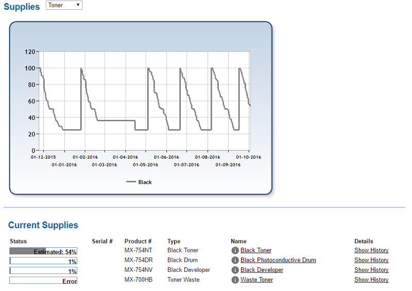Click chart date label 01-08-2016
412x291 pixels.
(208, 157)
